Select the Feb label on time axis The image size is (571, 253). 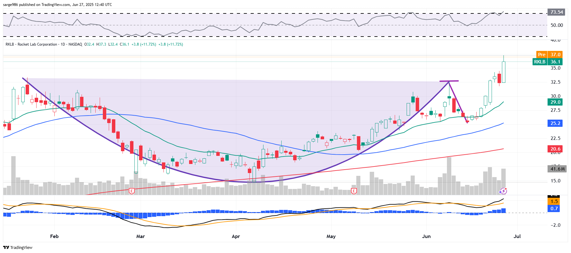tap(54, 236)
